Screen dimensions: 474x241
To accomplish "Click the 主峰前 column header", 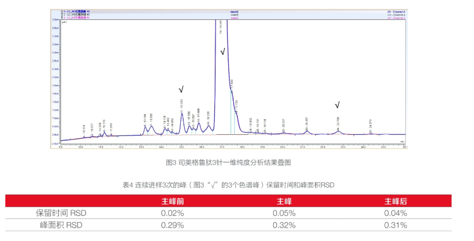I will [173, 201].
